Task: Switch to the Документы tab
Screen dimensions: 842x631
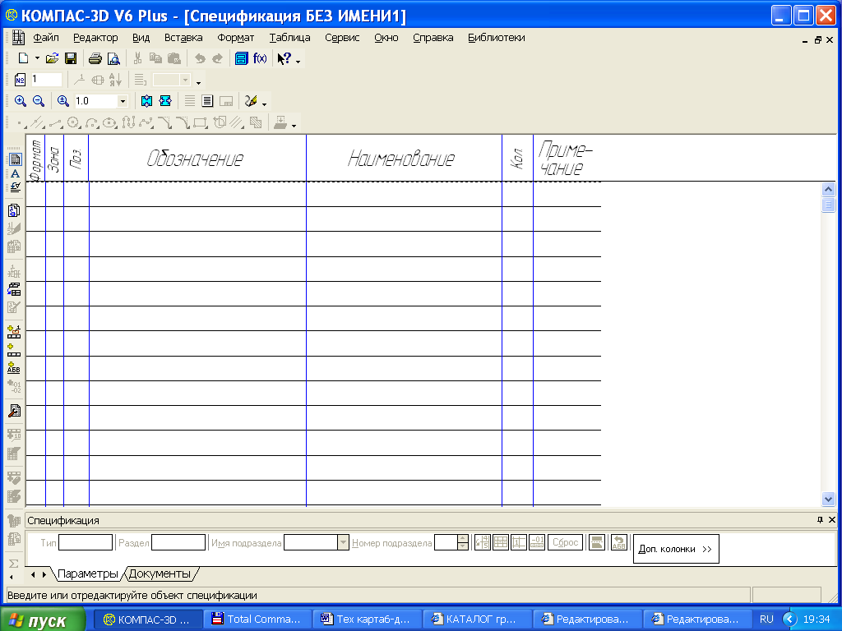Action: (160, 573)
